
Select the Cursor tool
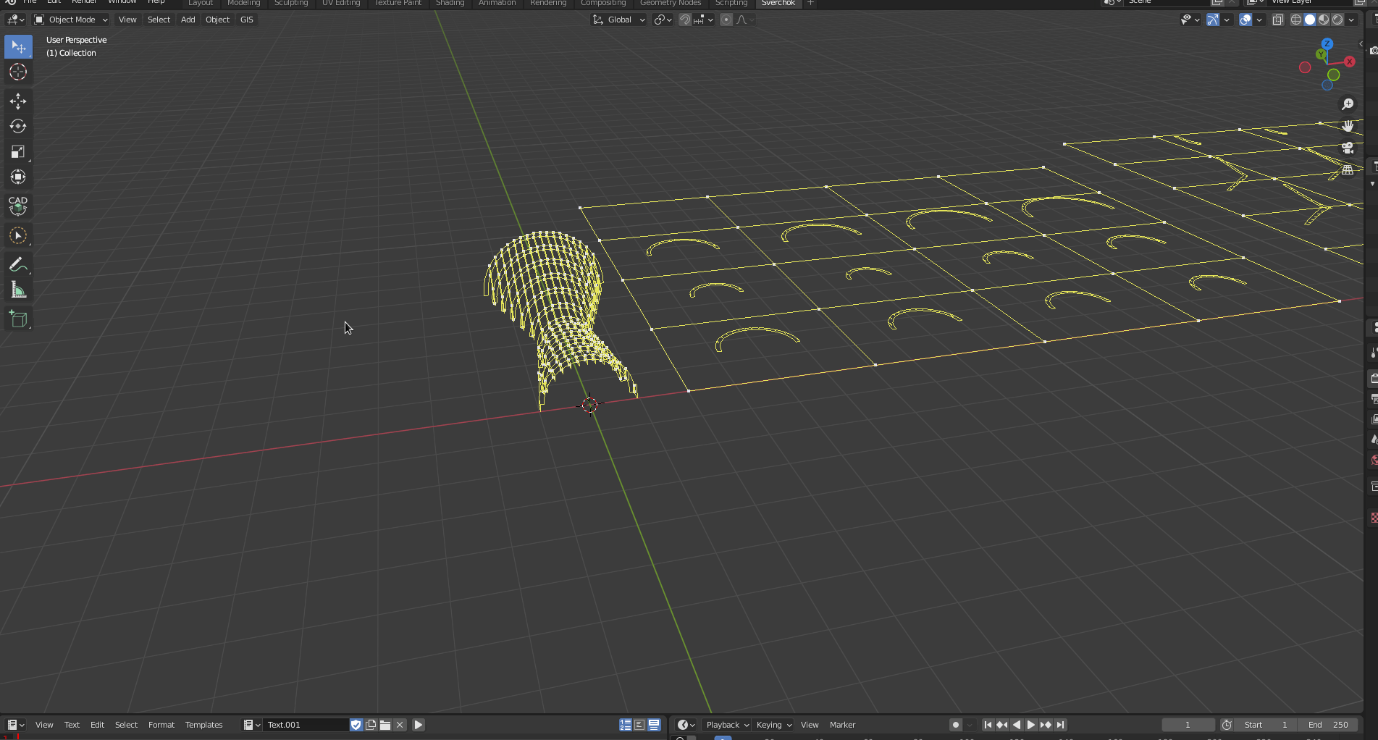[x=18, y=72]
